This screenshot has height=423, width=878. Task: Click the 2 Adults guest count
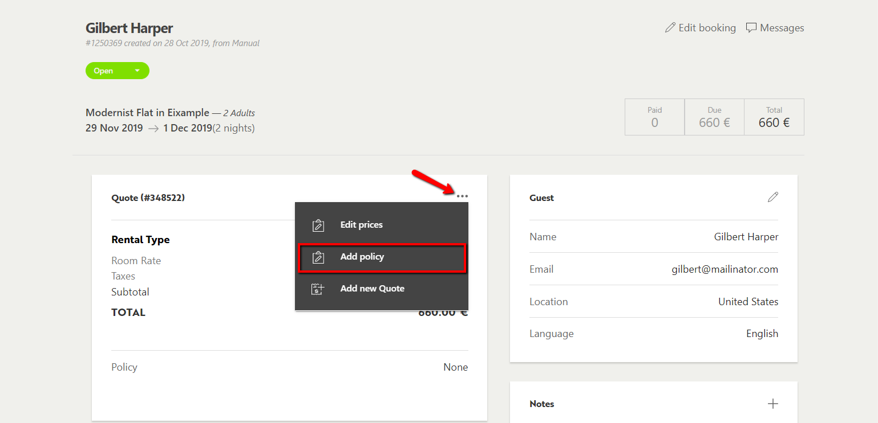pyautogui.click(x=239, y=113)
